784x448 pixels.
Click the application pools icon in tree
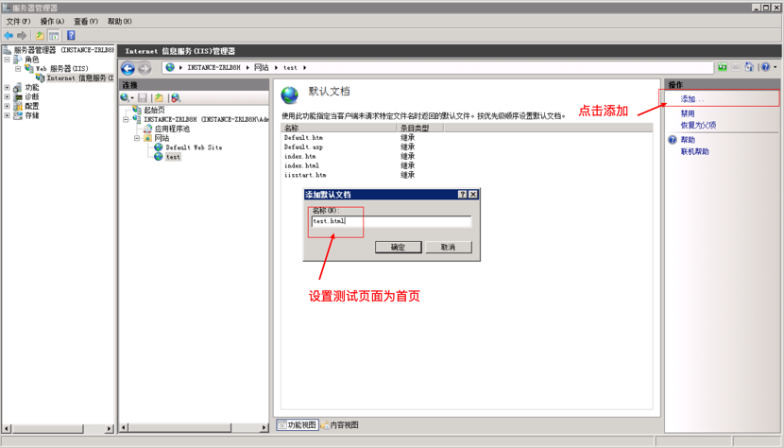click(148, 129)
